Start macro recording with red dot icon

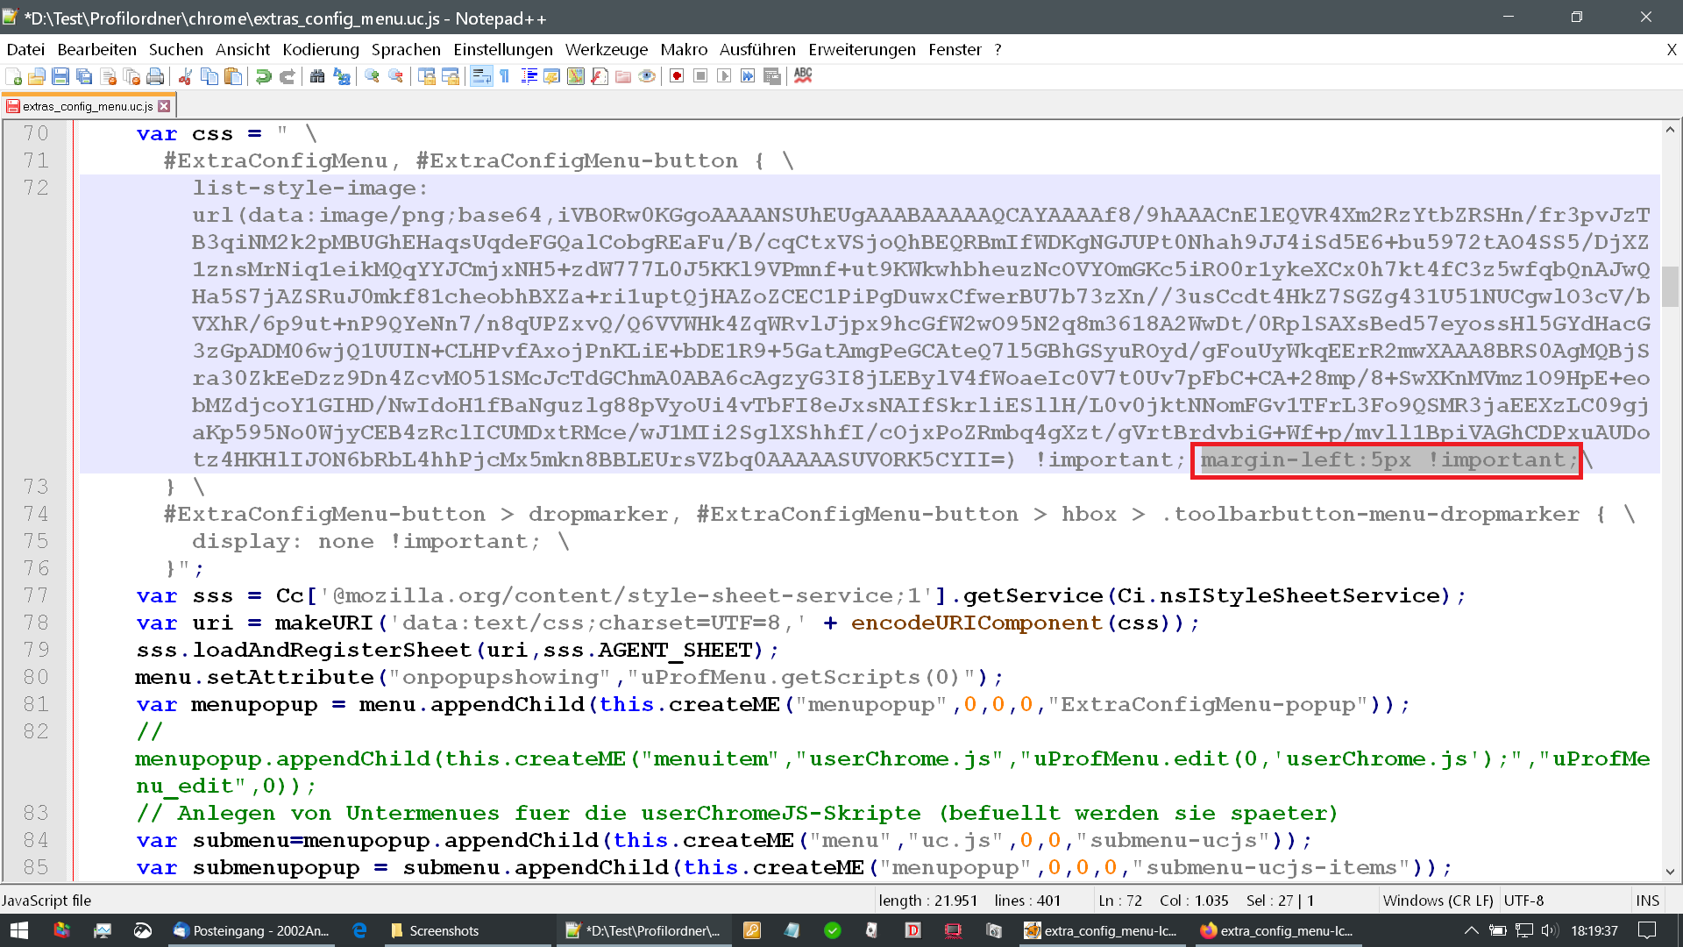click(x=677, y=76)
